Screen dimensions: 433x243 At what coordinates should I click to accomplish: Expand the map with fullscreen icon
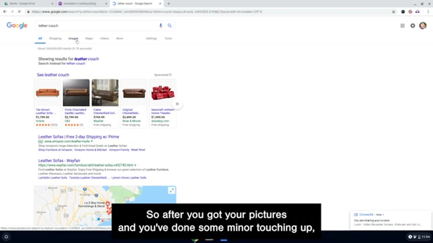[x=172, y=191]
